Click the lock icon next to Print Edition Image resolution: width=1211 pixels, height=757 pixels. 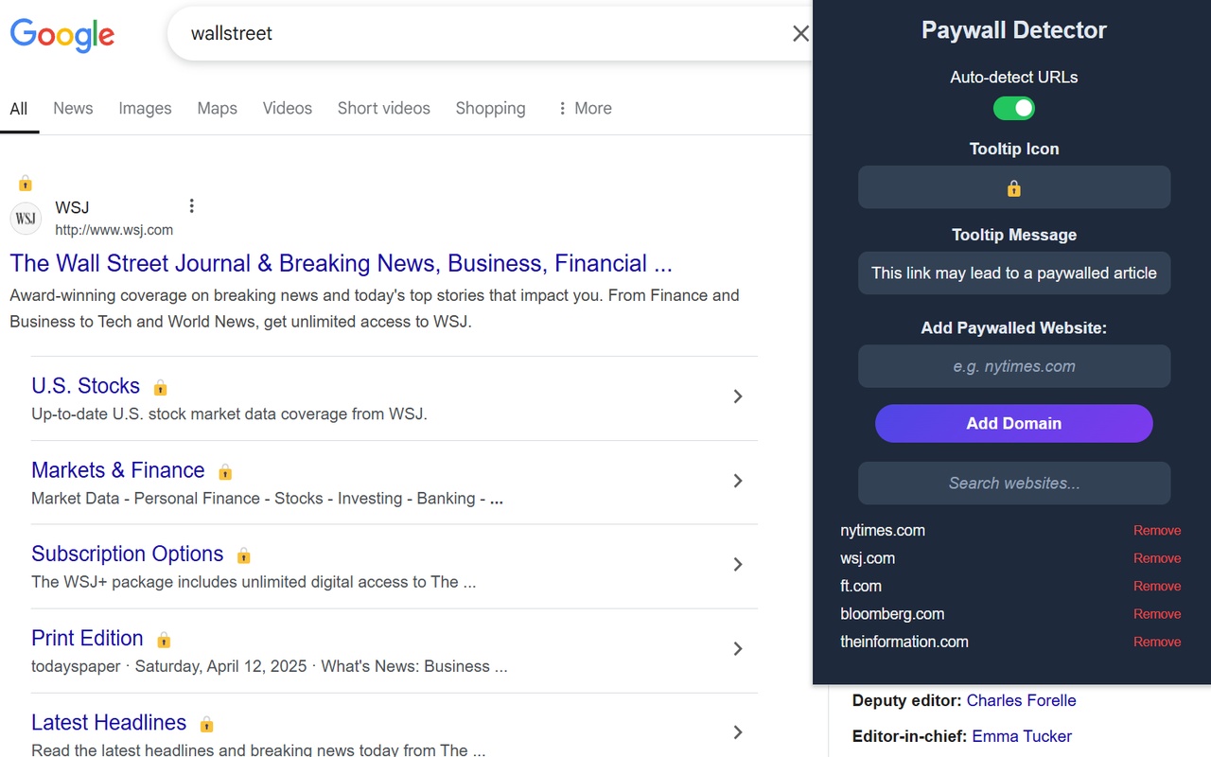pos(163,640)
